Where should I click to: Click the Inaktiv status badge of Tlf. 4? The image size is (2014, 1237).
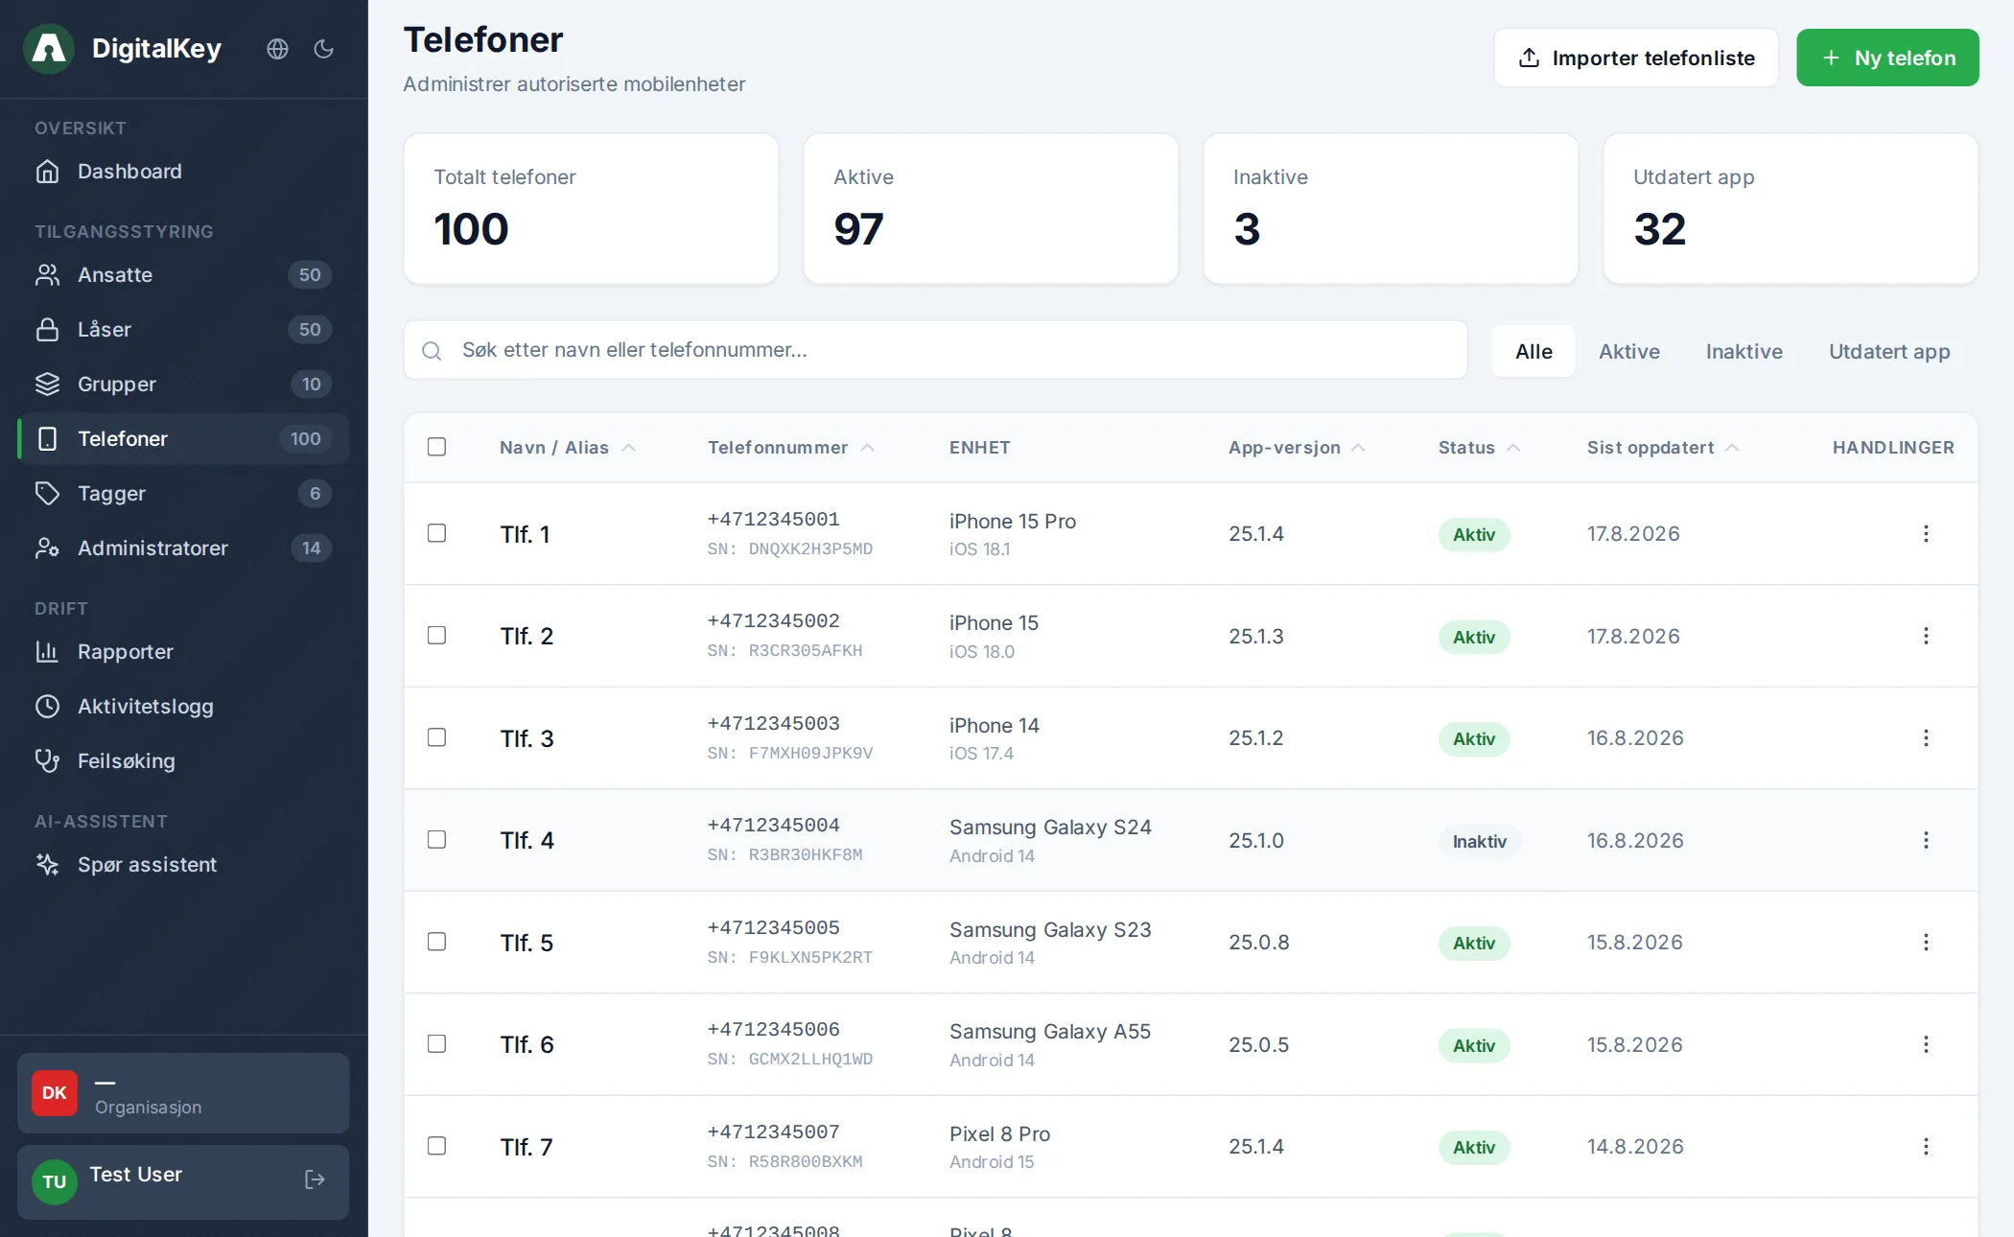click(x=1479, y=842)
